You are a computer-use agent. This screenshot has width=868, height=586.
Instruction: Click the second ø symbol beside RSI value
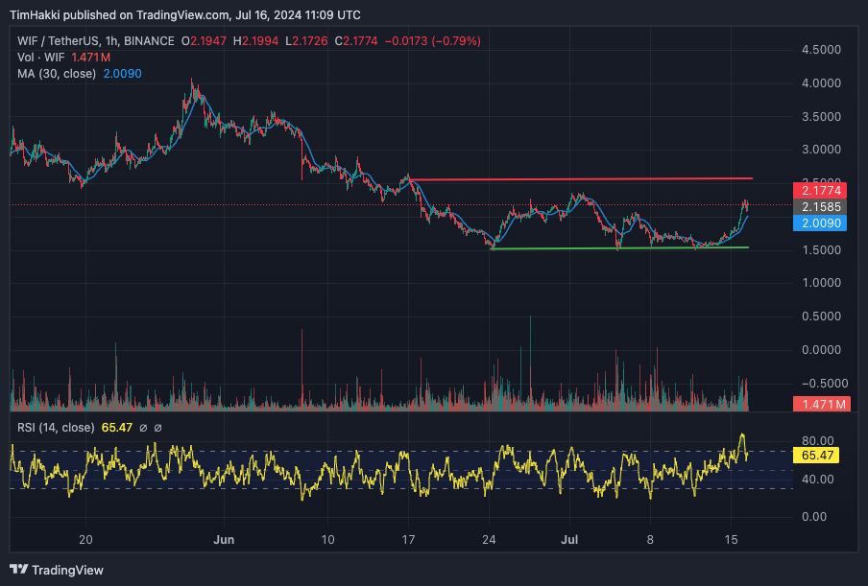pyautogui.click(x=157, y=428)
